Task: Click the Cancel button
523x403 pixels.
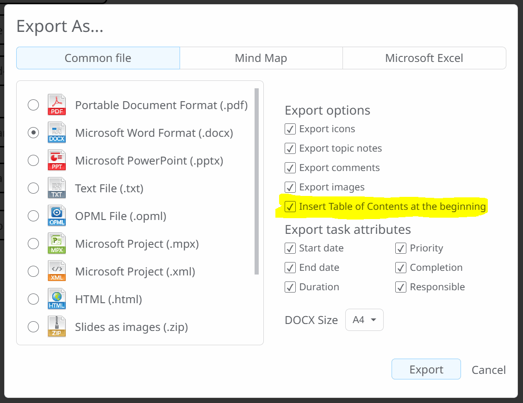Action: click(489, 370)
